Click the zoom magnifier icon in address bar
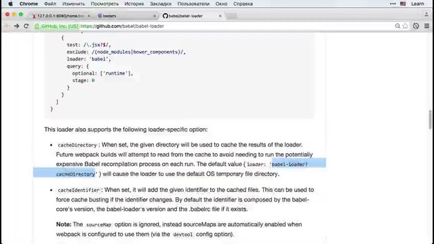434x244 pixels. (397, 26)
